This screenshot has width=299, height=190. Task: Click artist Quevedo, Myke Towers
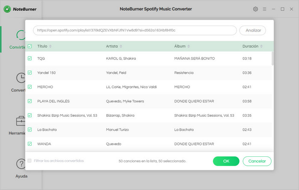pyautogui.click(x=125, y=101)
